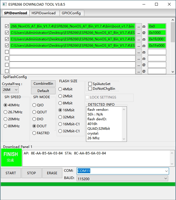Browse file for the 0x1000 address row
Image resolution: width=176 pixels, height=200 pixels.
point(139,33)
